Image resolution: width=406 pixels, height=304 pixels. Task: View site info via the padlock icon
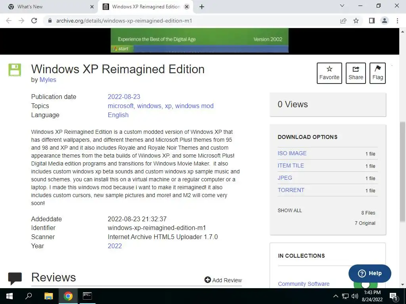(x=50, y=21)
